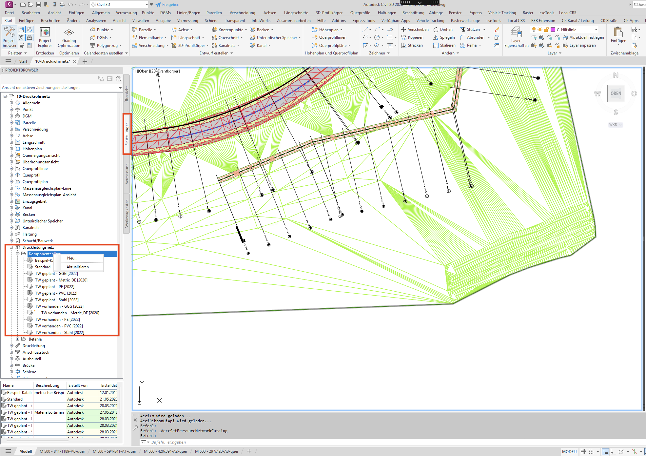Collapse the Druckleitungsnetz tree node

[11, 247]
